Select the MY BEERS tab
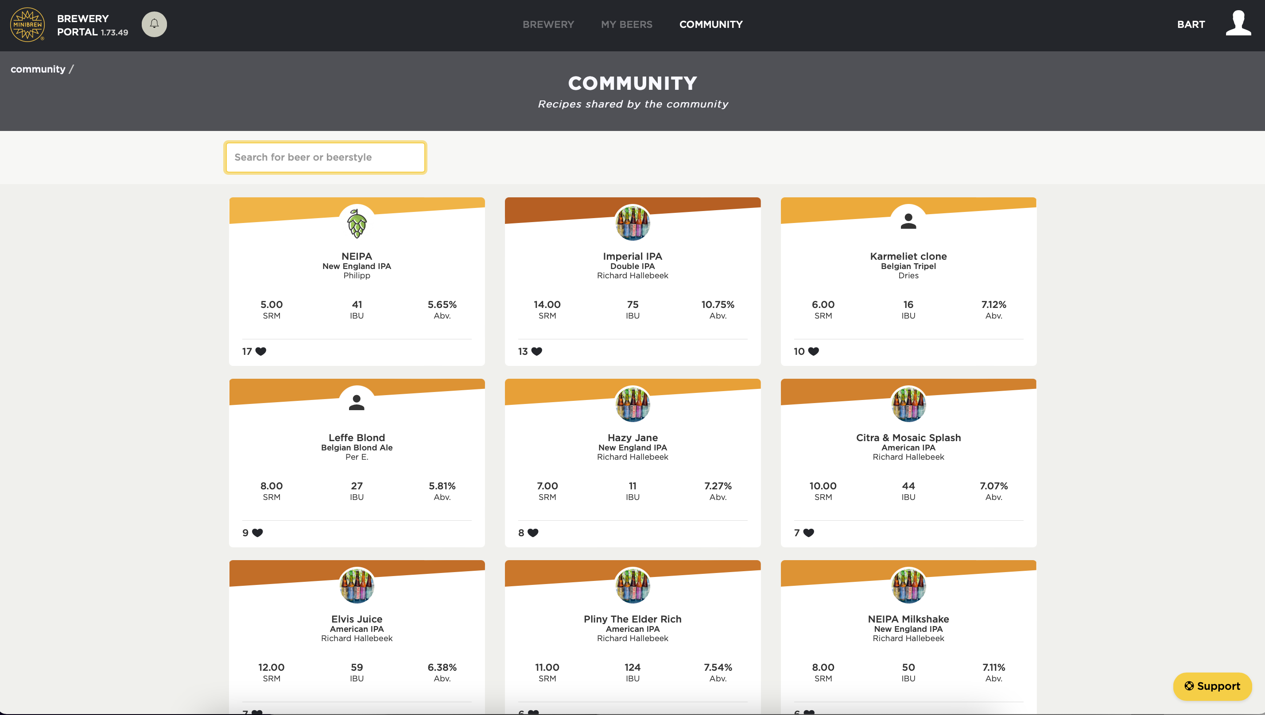 (x=626, y=24)
